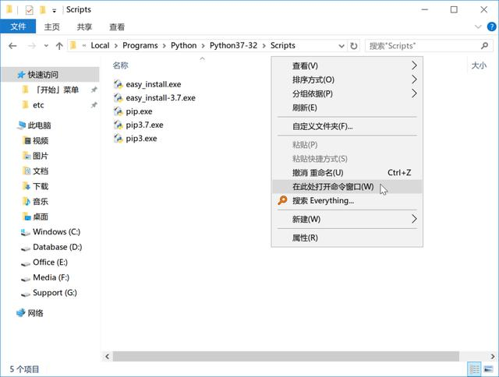Expand the address bar history dropdown

click(342, 46)
